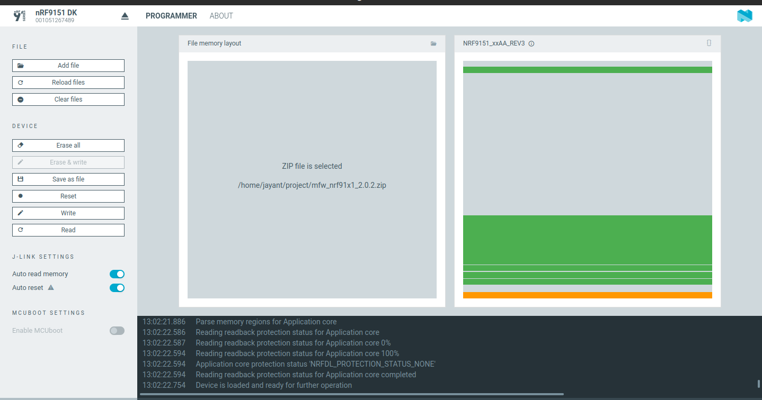Click the Add file button

(68, 66)
